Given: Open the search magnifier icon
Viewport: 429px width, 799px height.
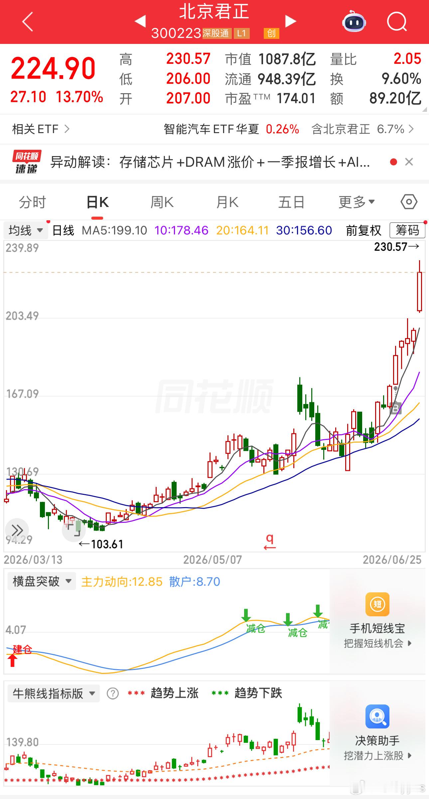Looking at the screenshot, I should click(x=397, y=22).
